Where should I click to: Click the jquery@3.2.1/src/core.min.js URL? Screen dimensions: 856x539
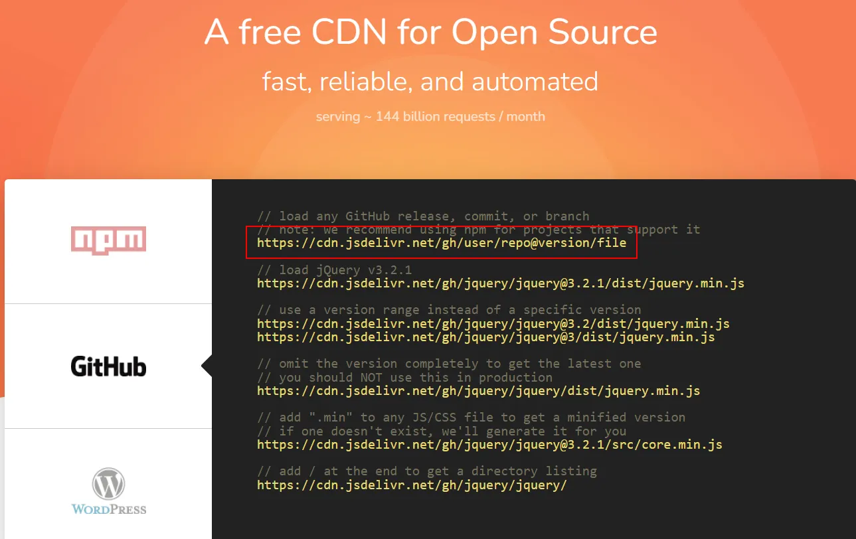489,444
